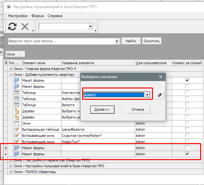204x185 pixels.
Task: Expand the ПОИСК::Квартиры tree node
Action: (11, 172)
